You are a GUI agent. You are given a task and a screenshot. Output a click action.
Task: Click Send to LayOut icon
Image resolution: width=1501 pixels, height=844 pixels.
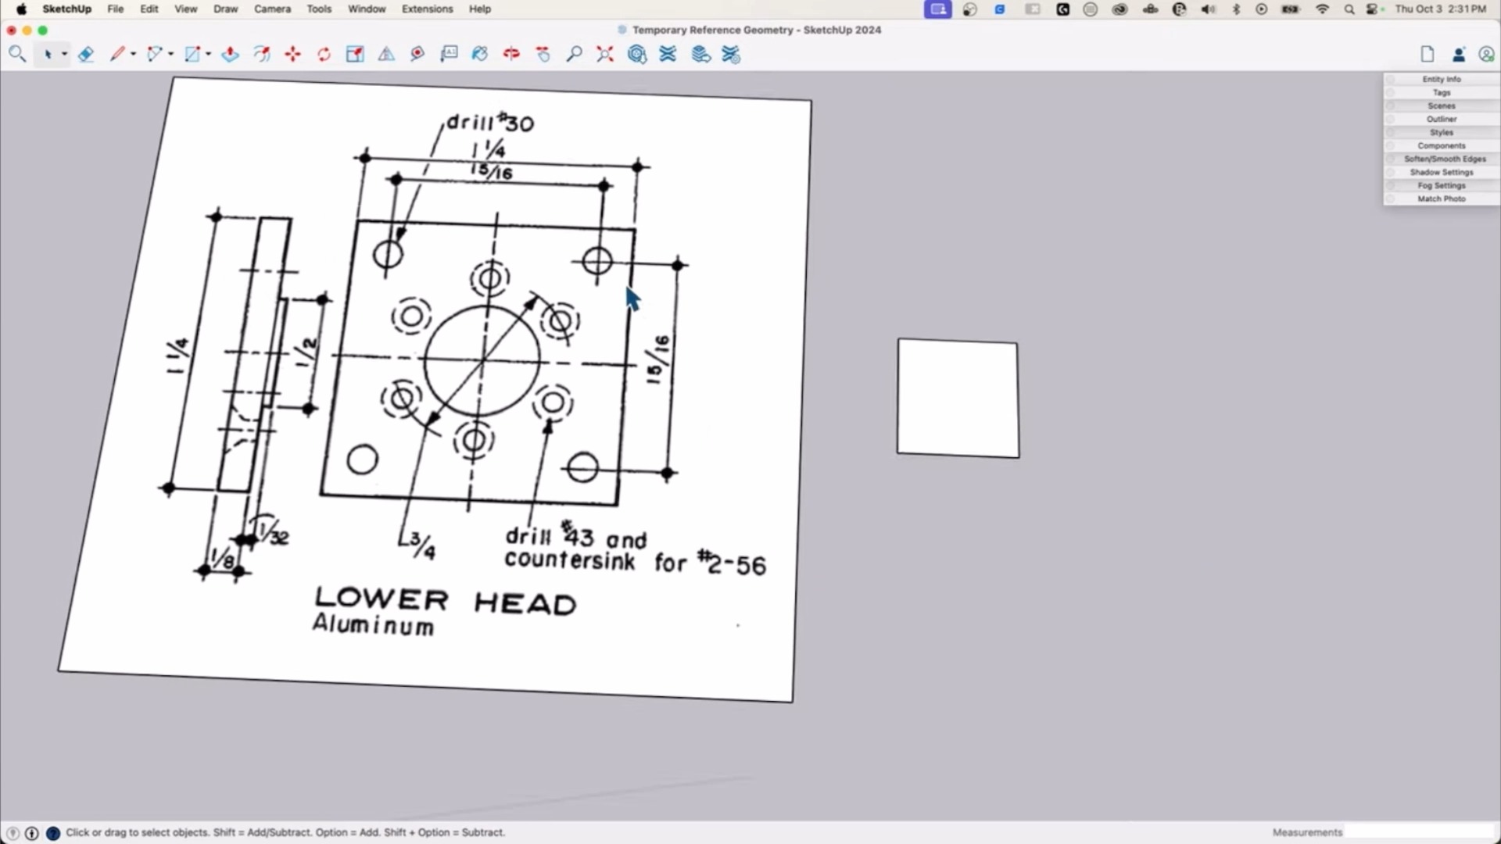(x=701, y=54)
